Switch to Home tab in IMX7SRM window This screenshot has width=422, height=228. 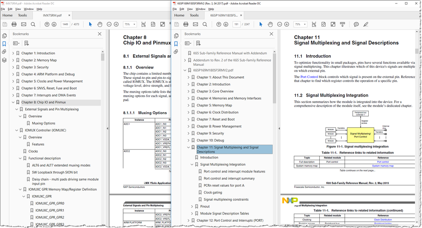(x=8, y=15)
